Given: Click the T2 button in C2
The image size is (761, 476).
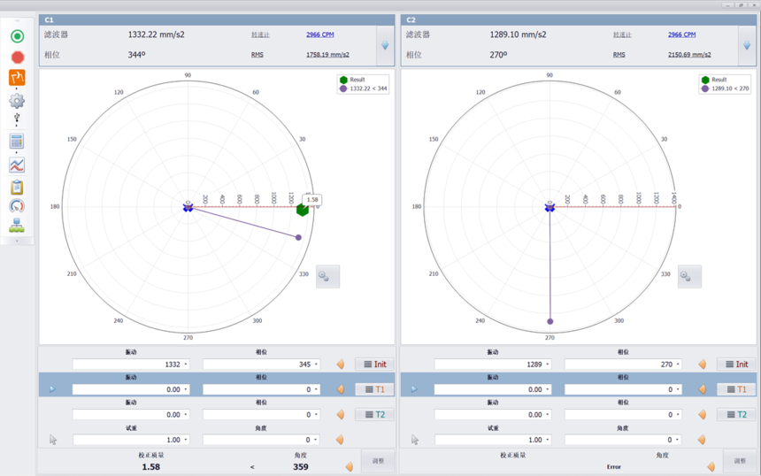Looking at the screenshot, I should pos(736,414).
